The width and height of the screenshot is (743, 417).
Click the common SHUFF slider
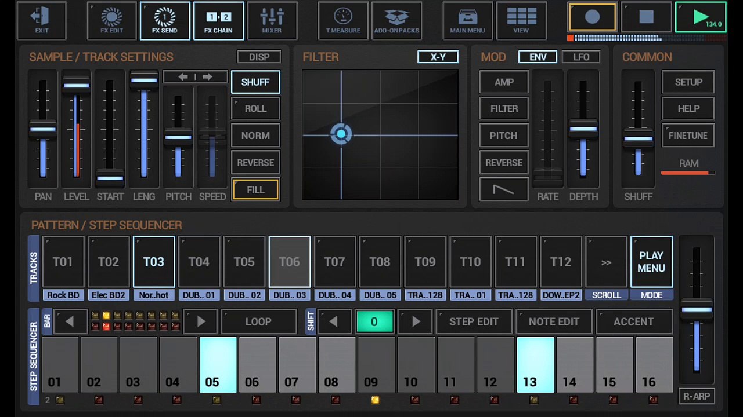pyautogui.click(x=638, y=130)
